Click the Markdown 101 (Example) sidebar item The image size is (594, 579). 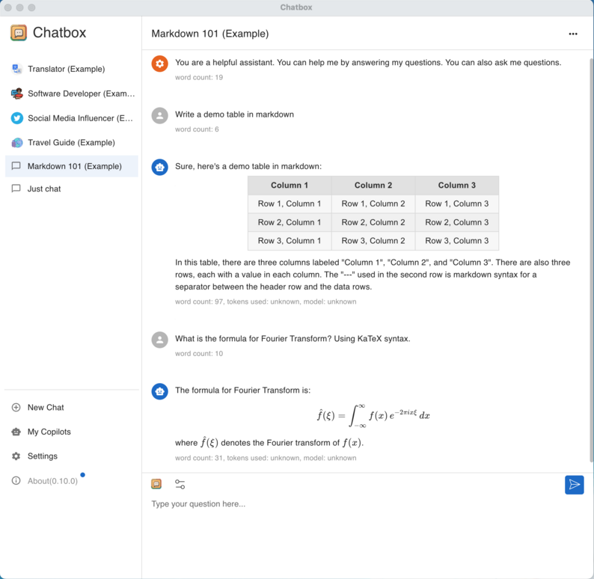[72, 166]
